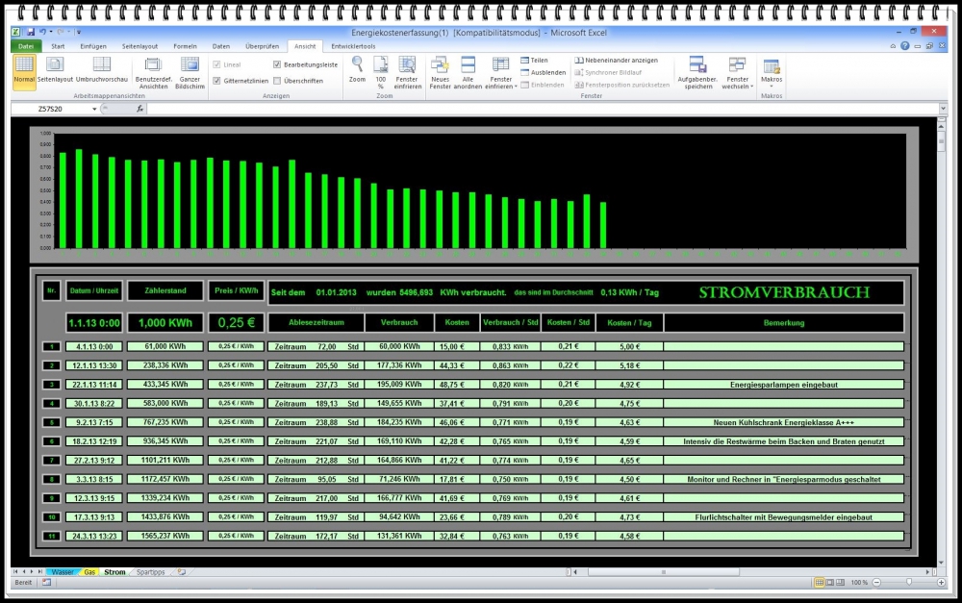Set zoom to 100 % icon
The width and height of the screenshot is (962, 603).
380,67
